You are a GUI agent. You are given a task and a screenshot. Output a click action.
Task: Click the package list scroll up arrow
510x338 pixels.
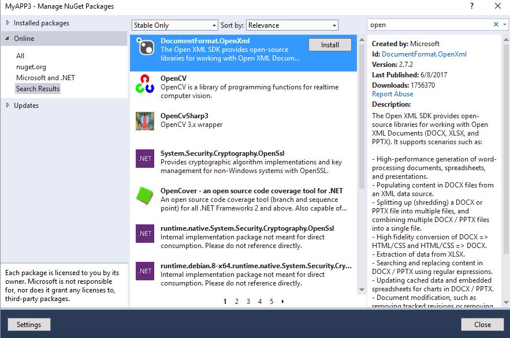pos(362,40)
